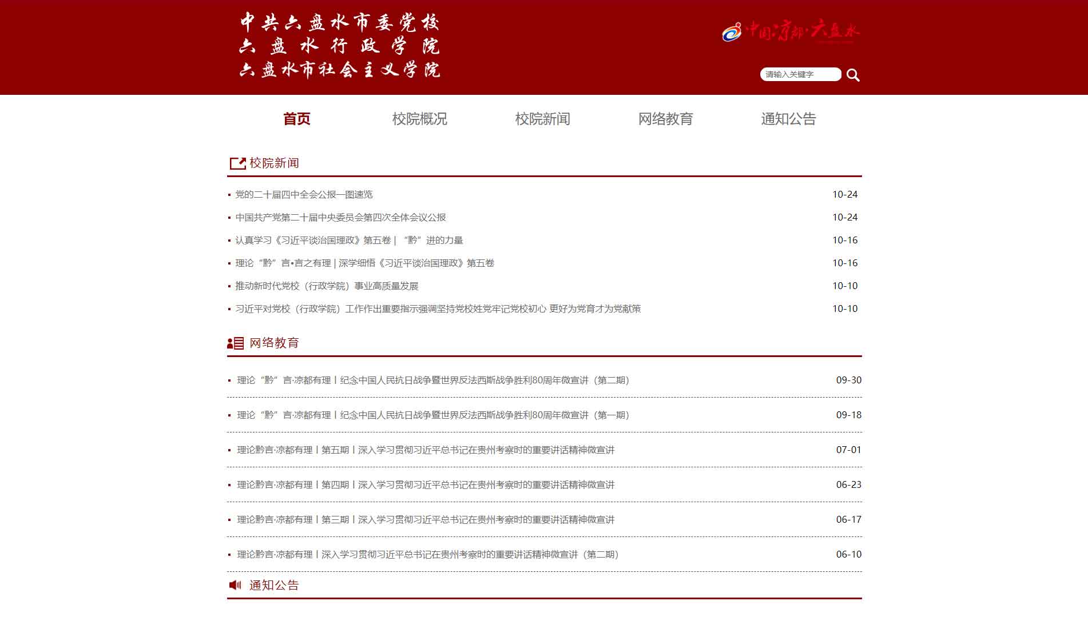This screenshot has height=617, width=1088.
Task: Click the 06-23 date text
Action: [x=849, y=484]
